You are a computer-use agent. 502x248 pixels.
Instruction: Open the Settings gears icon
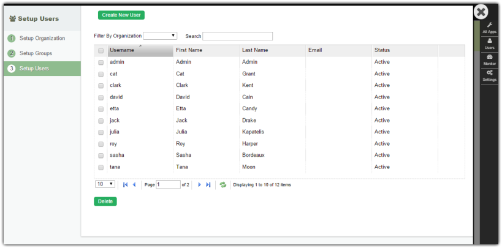coord(489,75)
